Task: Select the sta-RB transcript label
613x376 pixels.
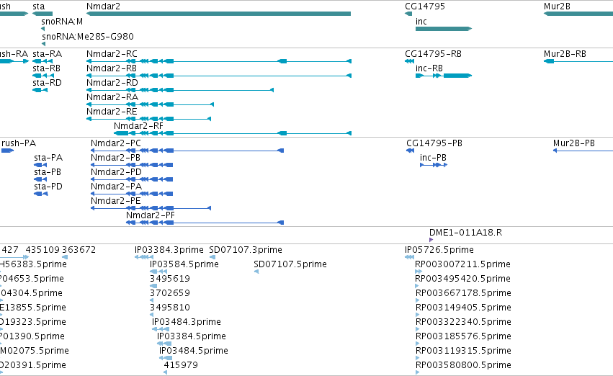Action: 47,68
